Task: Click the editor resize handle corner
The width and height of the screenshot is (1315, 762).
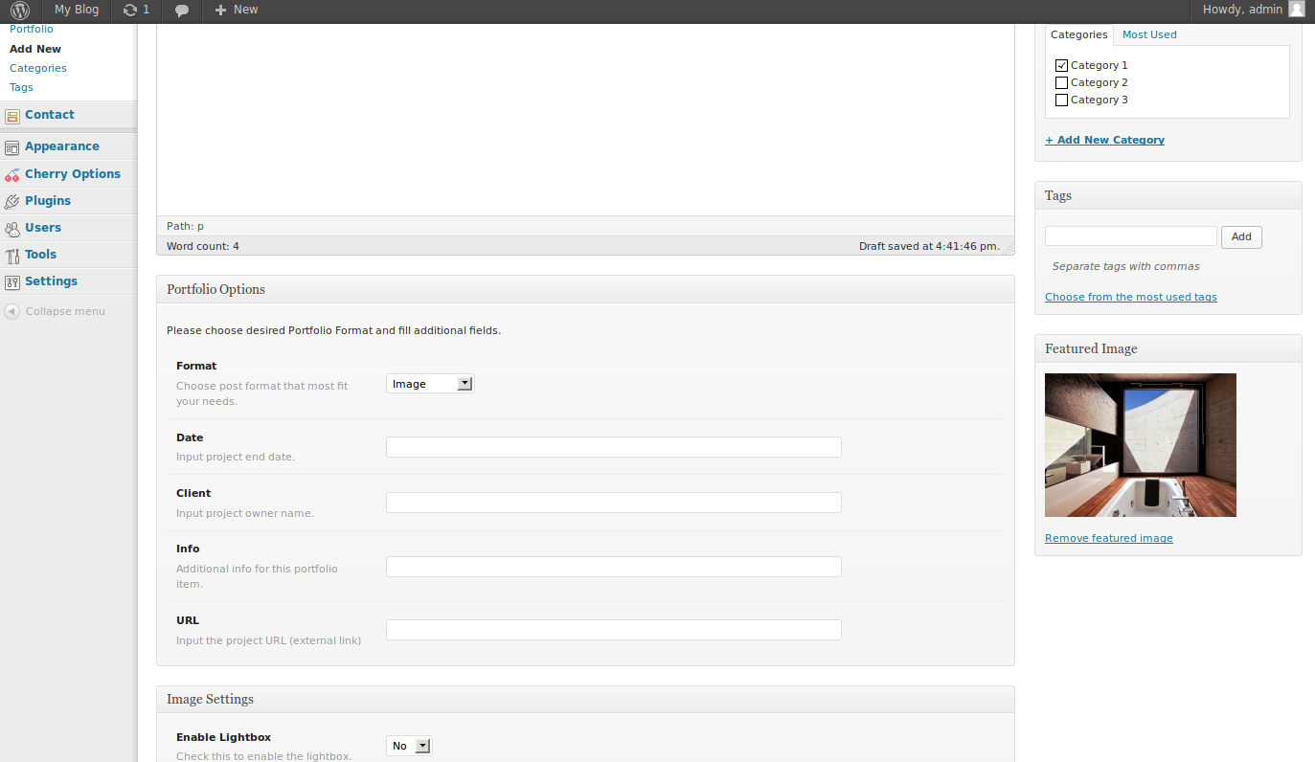Action: [1007, 247]
